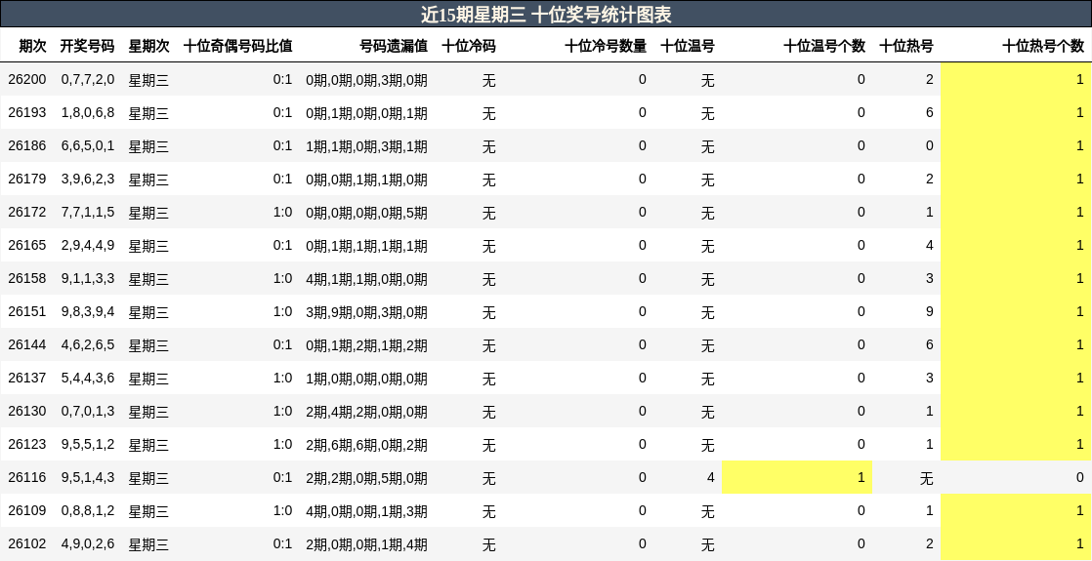Click period number 26172

pyautogui.click(x=27, y=213)
